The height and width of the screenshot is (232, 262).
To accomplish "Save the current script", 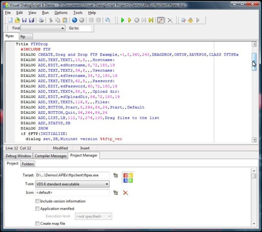I will (24, 20).
